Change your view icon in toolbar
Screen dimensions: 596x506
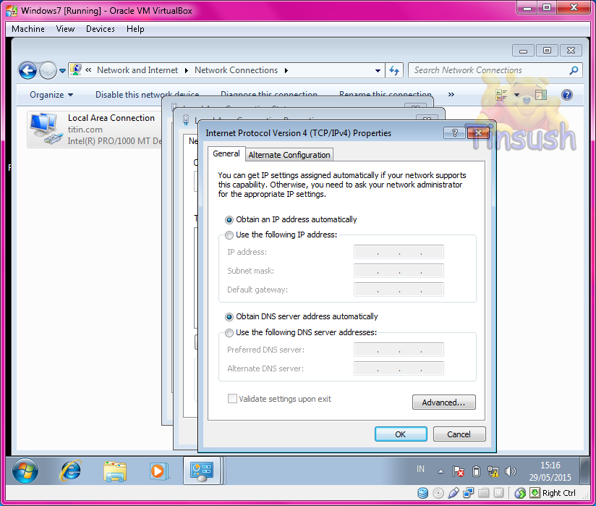(x=501, y=95)
